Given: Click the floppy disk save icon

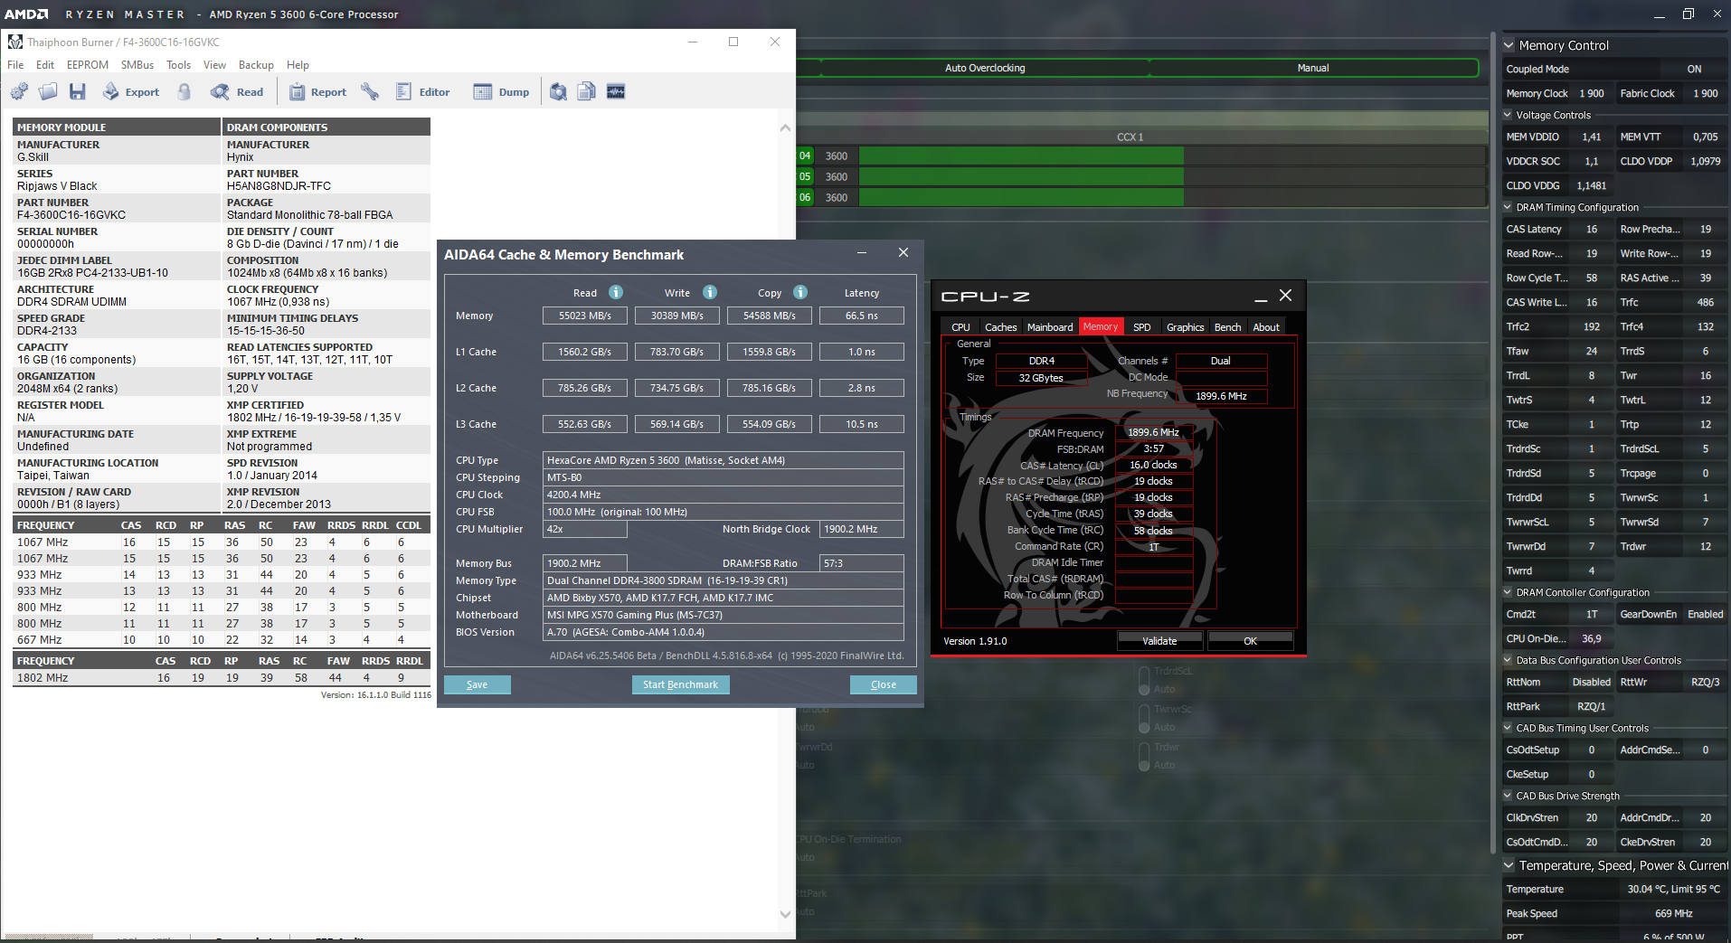Looking at the screenshot, I should [x=78, y=91].
